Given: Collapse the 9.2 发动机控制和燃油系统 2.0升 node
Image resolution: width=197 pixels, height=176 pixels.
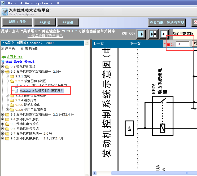Looking at the screenshot, I should 2,72.
